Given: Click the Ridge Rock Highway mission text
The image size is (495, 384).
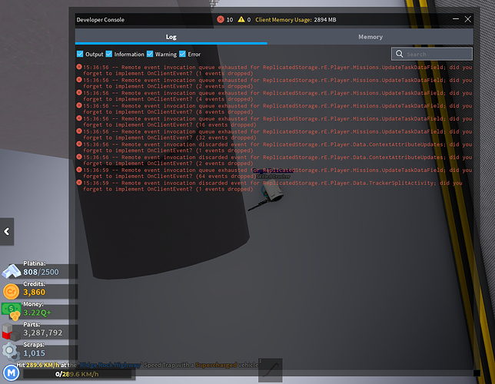Looking at the screenshot, I should (110, 365).
